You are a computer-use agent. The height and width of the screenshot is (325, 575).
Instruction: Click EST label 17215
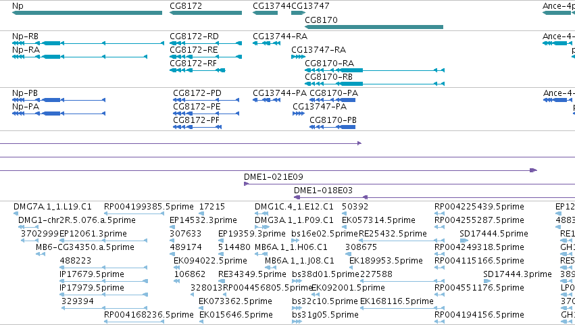pyautogui.click(x=212, y=207)
